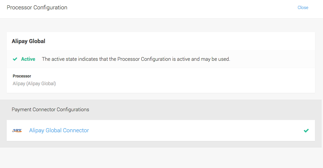Click the gray gap above Alipay Global card

tap(161, 25)
